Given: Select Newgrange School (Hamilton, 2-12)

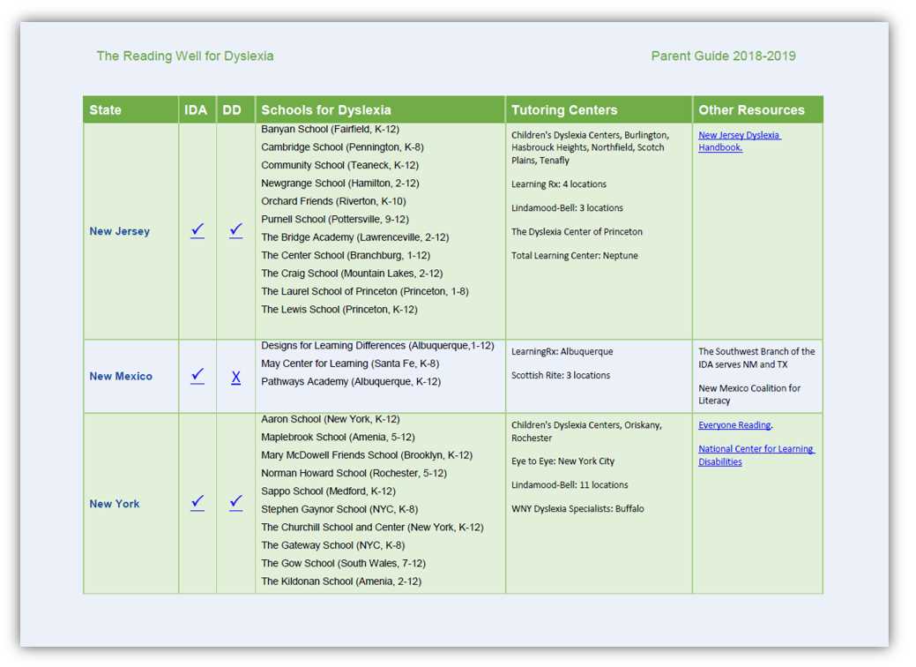Looking at the screenshot, I should tap(340, 183).
